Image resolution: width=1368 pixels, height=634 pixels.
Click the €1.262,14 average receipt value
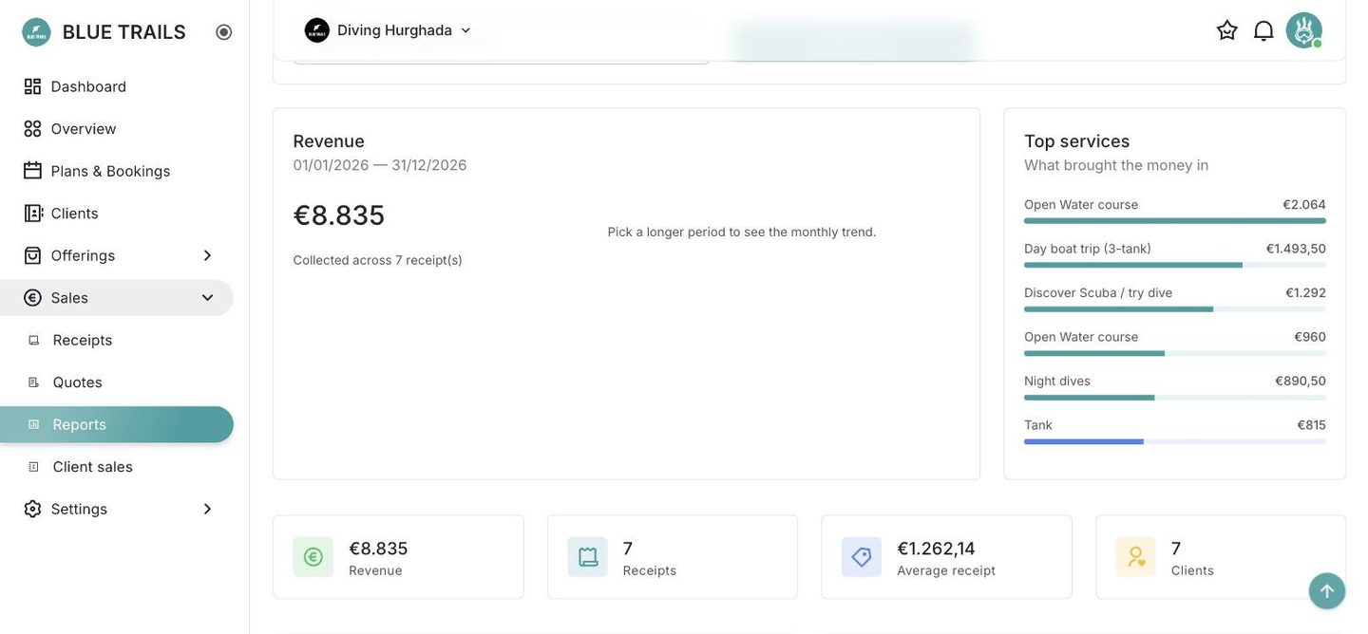click(x=937, y=549)
